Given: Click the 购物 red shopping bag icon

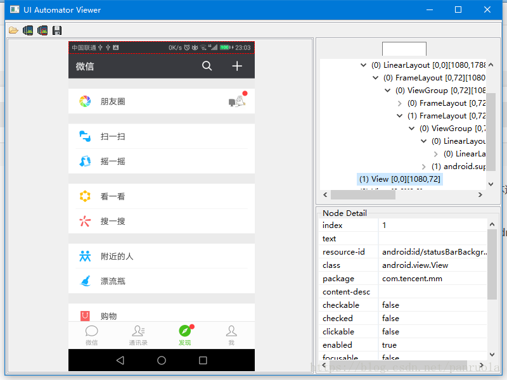Looking at the screenshot, I should 85,315.
